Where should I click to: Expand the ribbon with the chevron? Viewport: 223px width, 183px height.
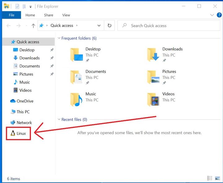(x=212, y=15)
